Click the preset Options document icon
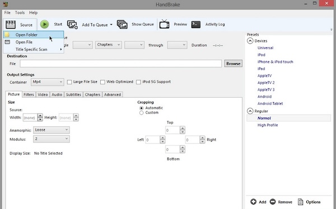Image resolution: width=336 pixels, height=209 pixels. pyautogui.click(x=300, y=202)
